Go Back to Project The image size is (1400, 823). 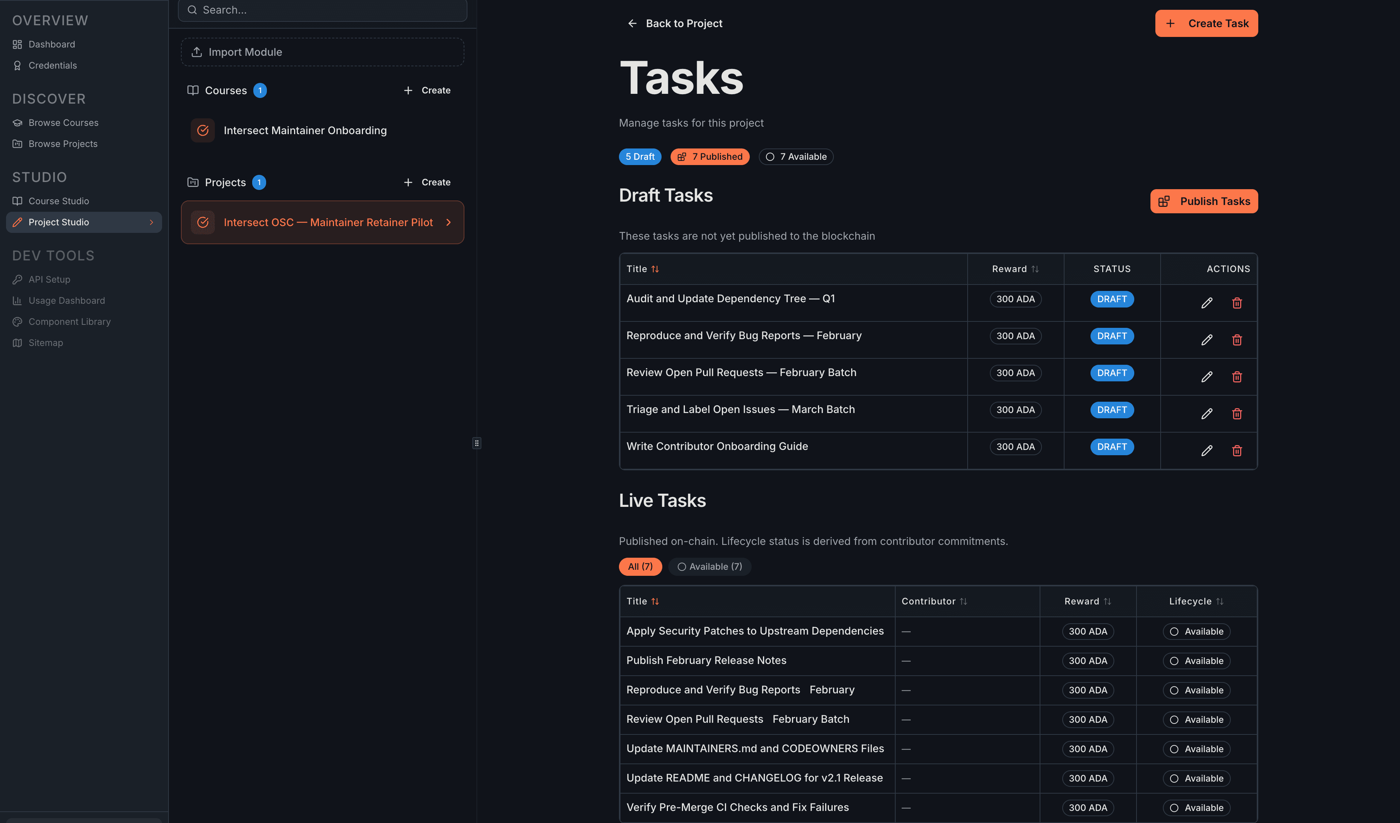(x=674, y=23)
